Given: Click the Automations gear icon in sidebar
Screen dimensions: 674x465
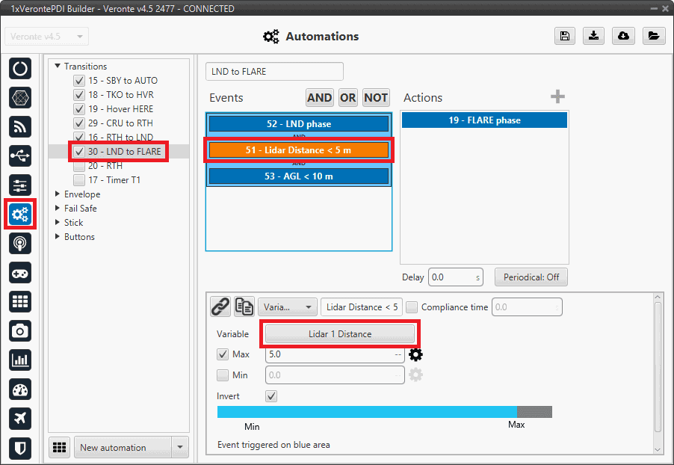Looking at the screenshot, I should pos(20,215).
